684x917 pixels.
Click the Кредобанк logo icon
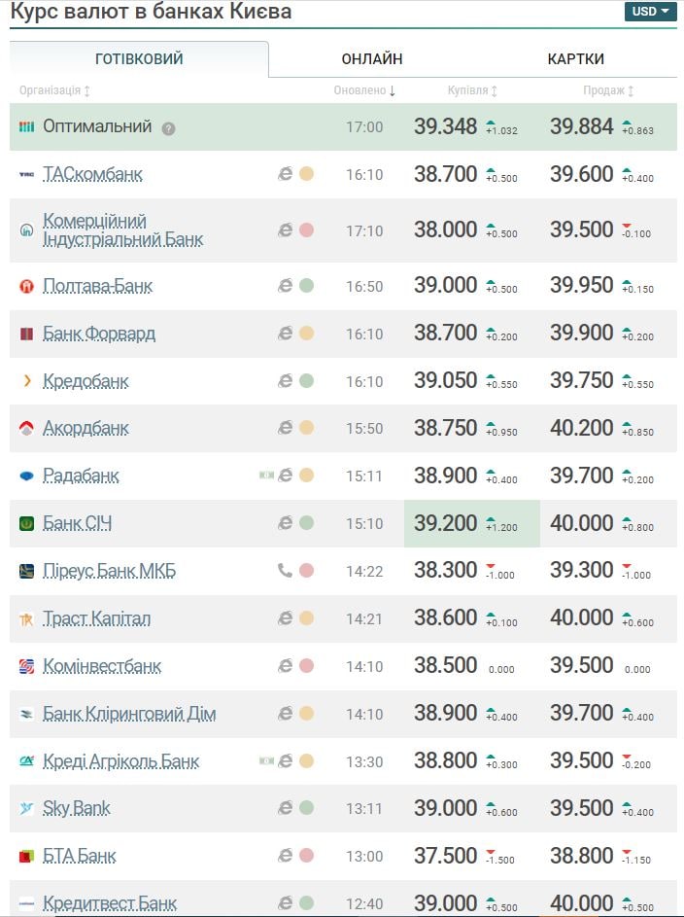[27, 381]
